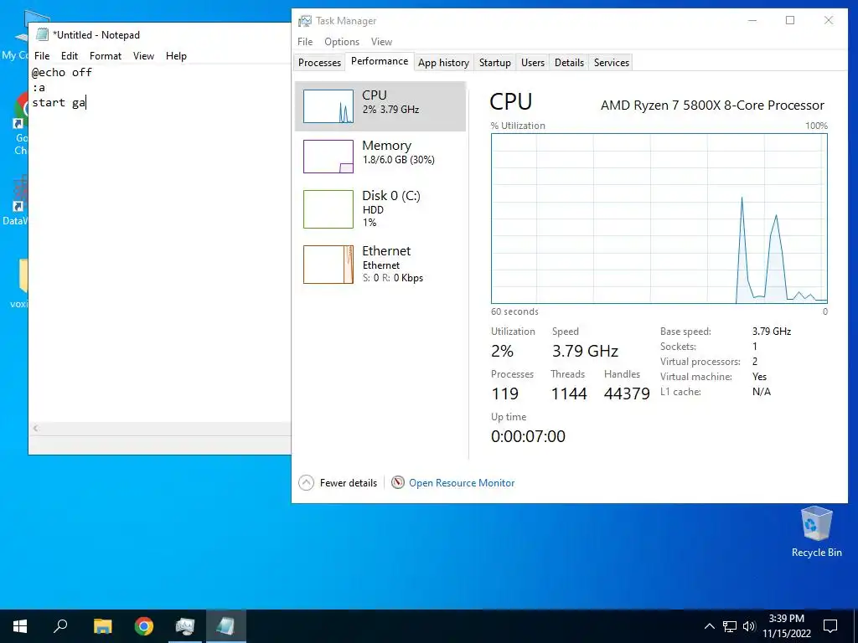Click the Threads value 1144
858x643 pixels.
pyautogui.click(x=569, y=394)
